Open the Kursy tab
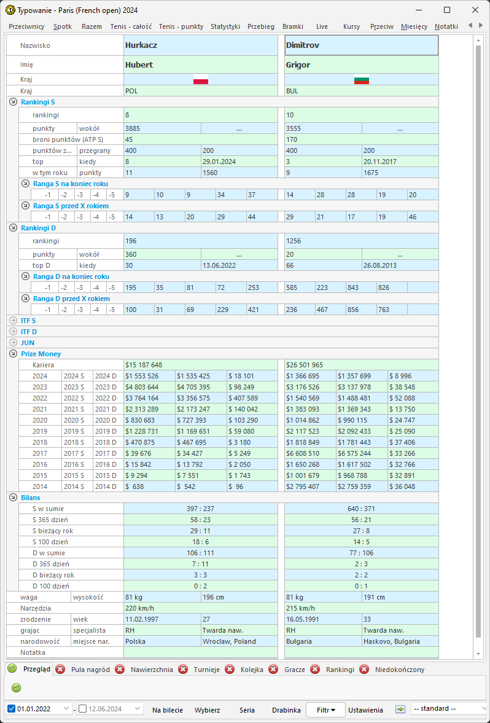The height and width of the screenshot is (723, 490). pyautogui.click(x=351, y=26)
